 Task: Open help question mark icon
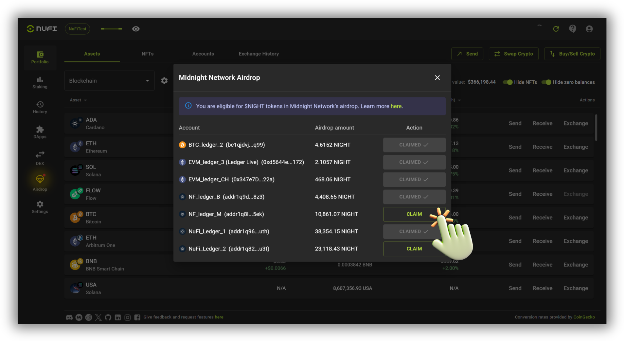click(573, 29)
